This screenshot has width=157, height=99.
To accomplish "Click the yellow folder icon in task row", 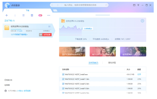I will point(7,28).
